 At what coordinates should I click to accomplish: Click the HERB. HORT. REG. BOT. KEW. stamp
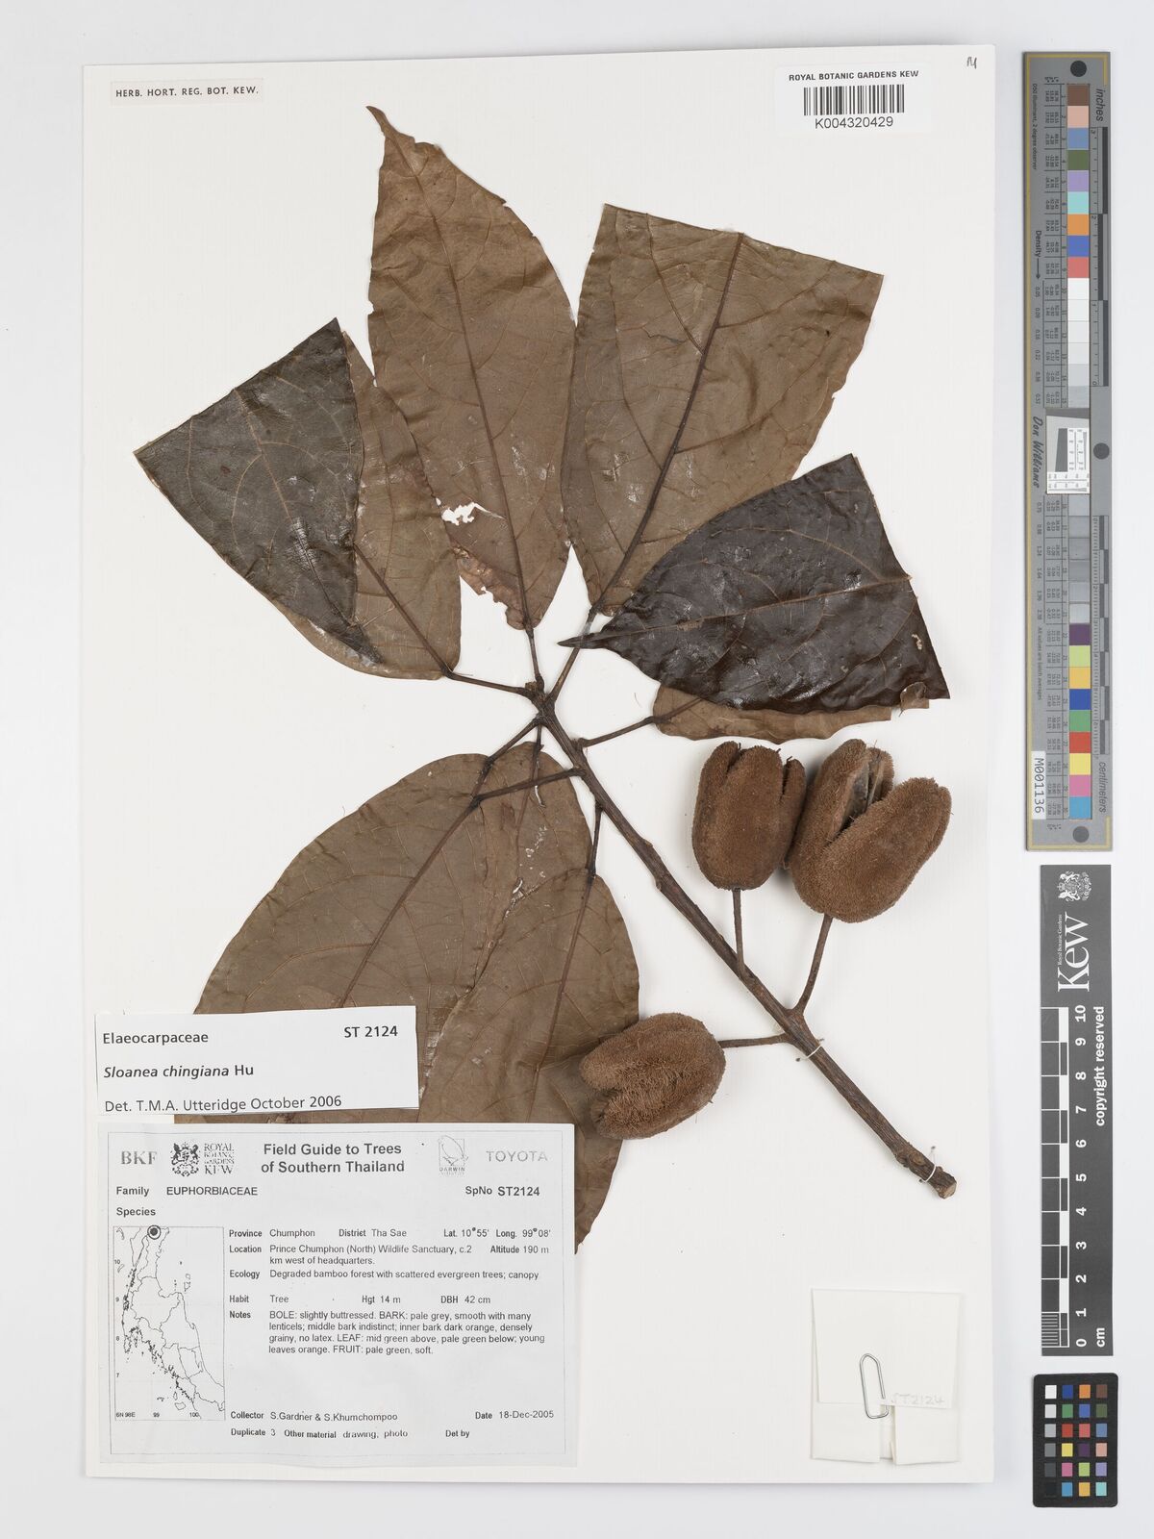click(x=186, y=93)
